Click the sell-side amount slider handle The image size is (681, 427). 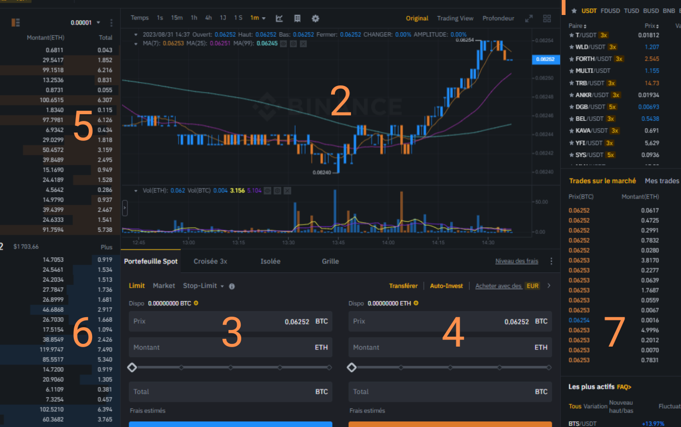(x=352, y=367)
